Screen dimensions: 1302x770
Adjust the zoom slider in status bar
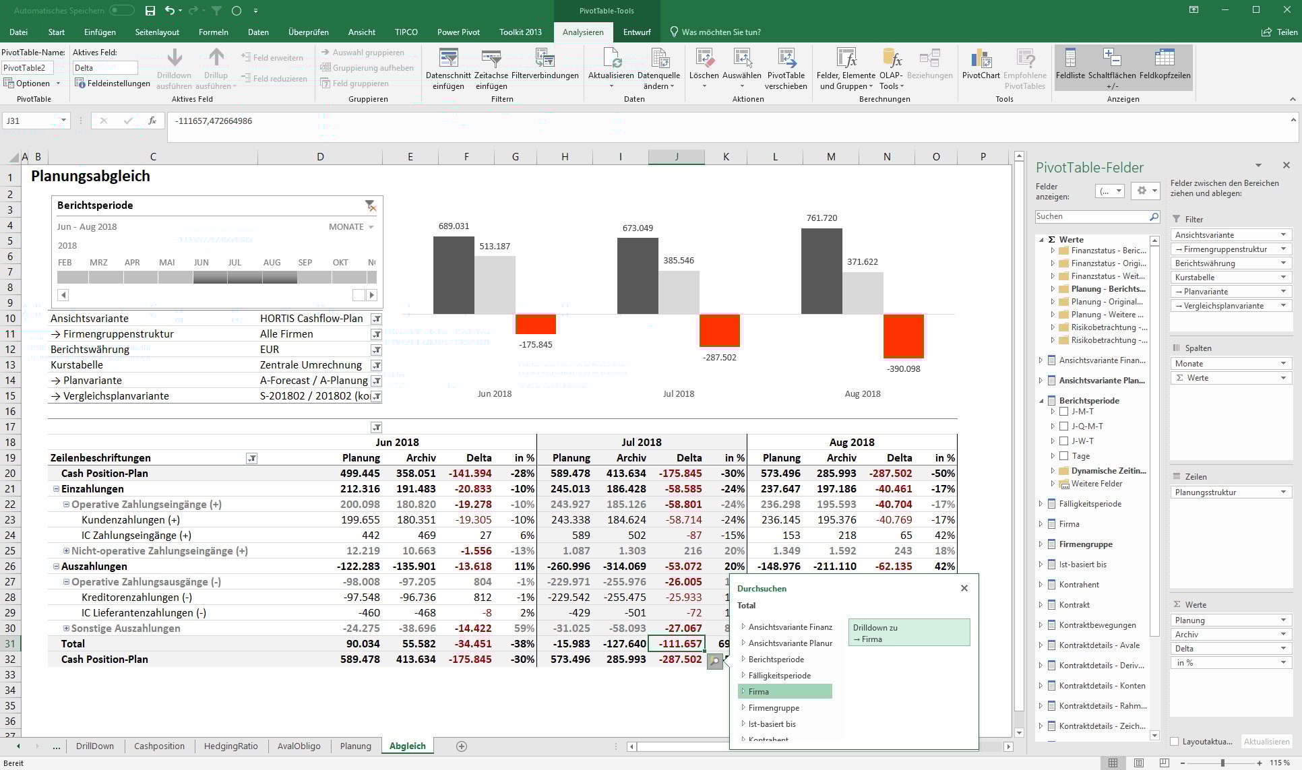click(x=1222, y=763)
